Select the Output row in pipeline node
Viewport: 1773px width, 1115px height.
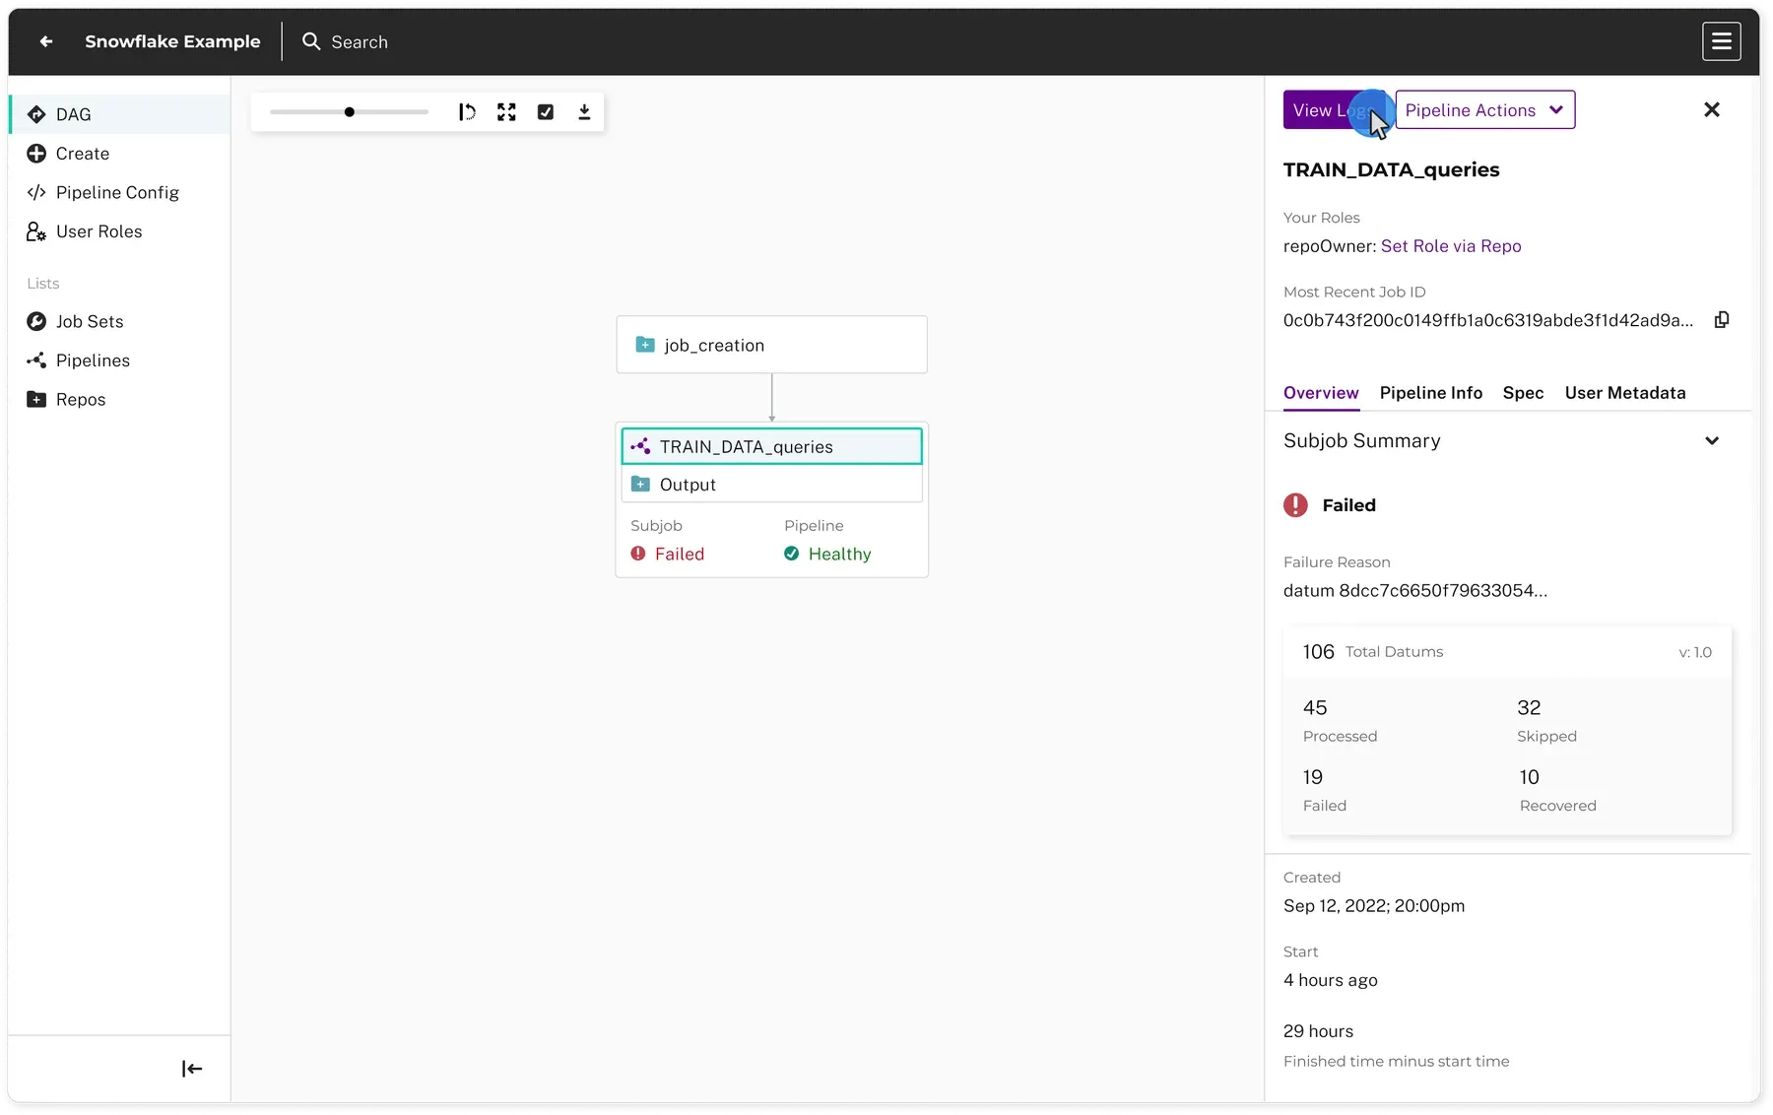click(x=771, y=484)
